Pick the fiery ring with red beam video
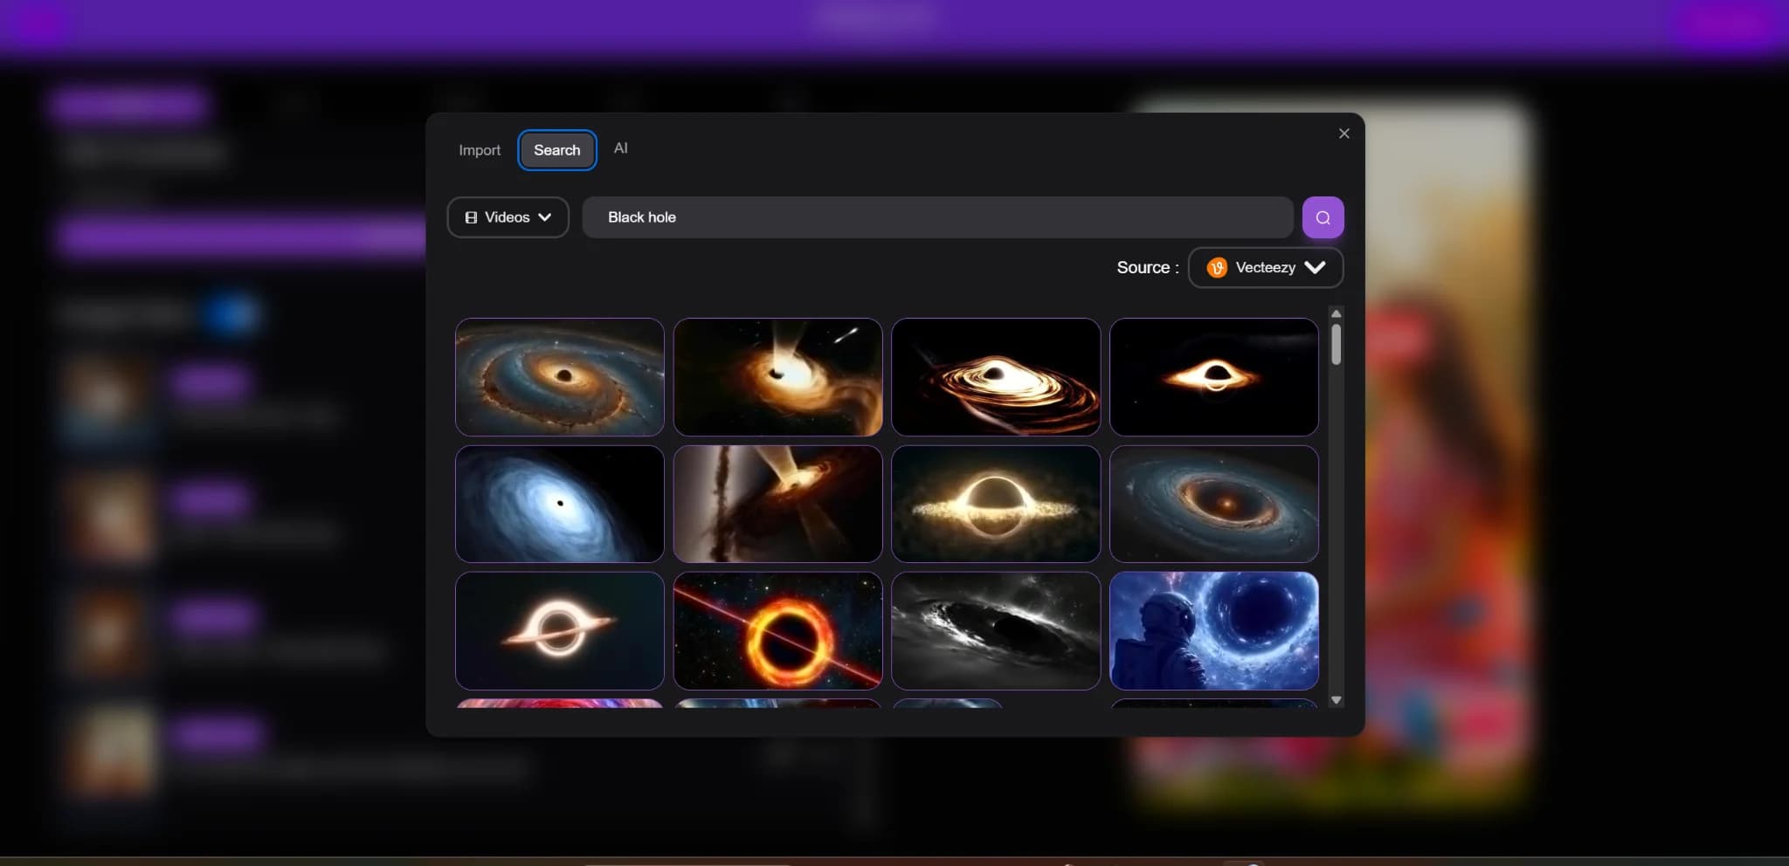Screen dimensions: 1789x866 tap(777, 630)
